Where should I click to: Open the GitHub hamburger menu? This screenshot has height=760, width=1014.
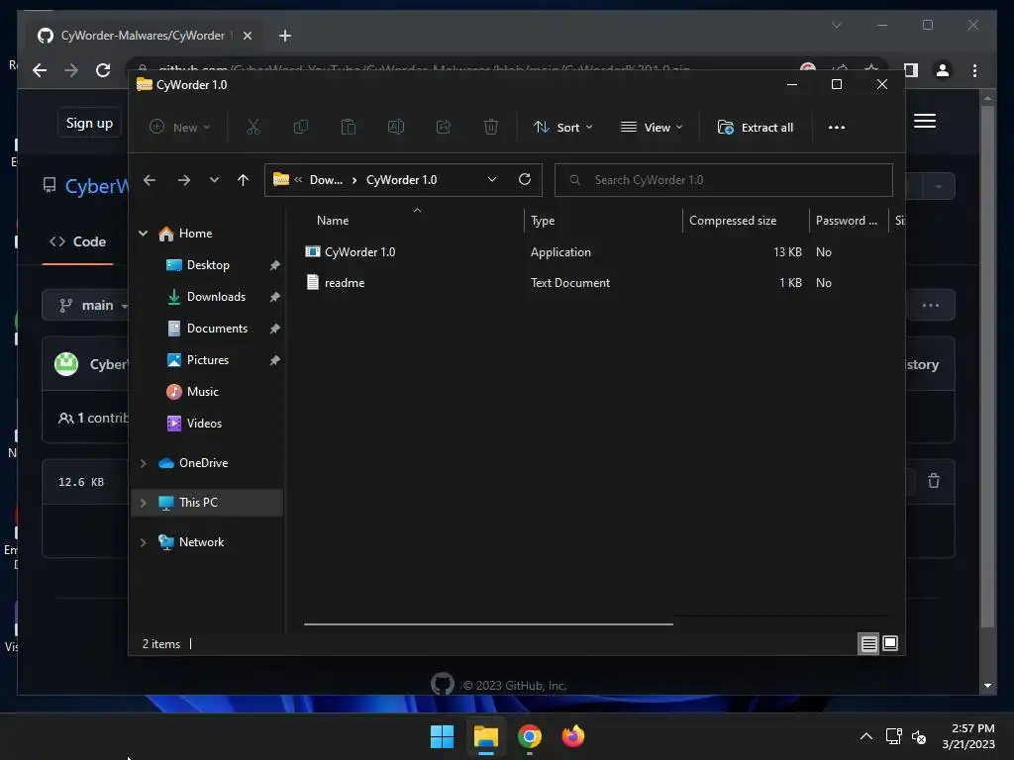[x=925, y=121]
